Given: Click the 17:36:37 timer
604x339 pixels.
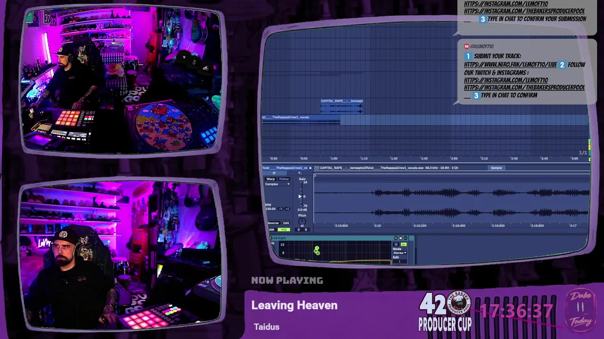Looking at the screenshot, I should tap(517, 311).
